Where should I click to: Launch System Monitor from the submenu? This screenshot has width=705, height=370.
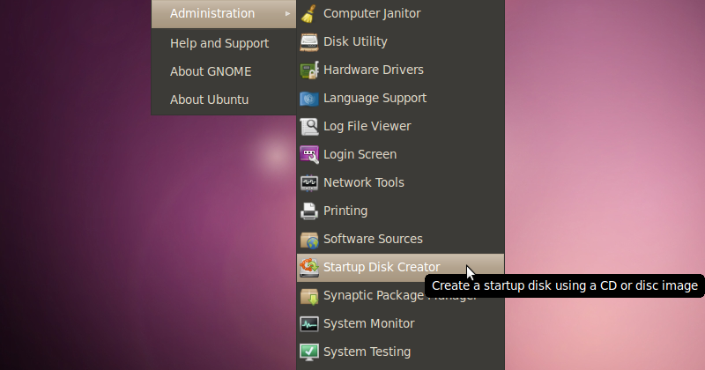click(x=400, y=323)
